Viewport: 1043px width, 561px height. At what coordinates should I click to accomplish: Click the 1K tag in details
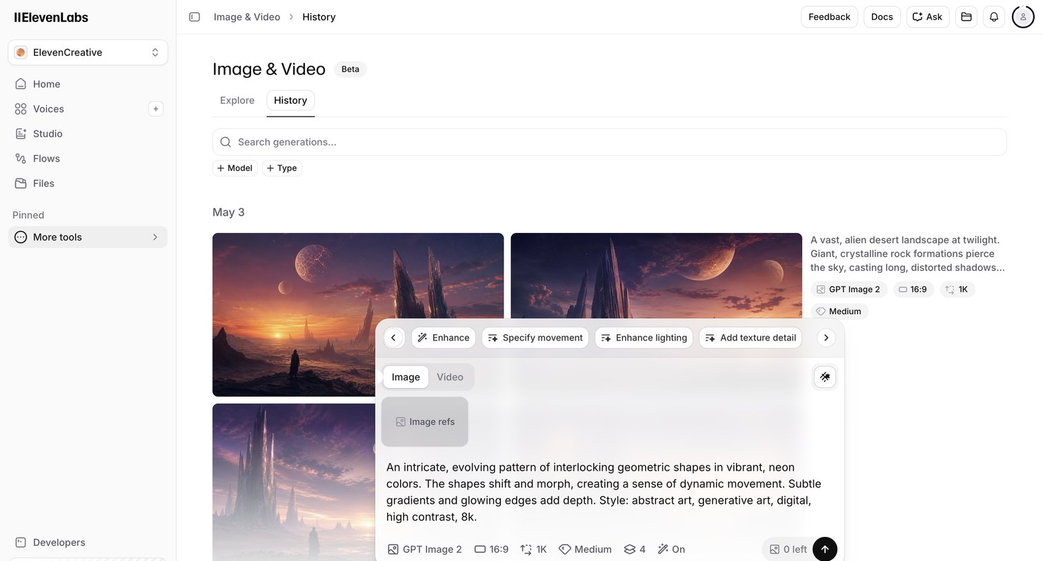point(957,289)
